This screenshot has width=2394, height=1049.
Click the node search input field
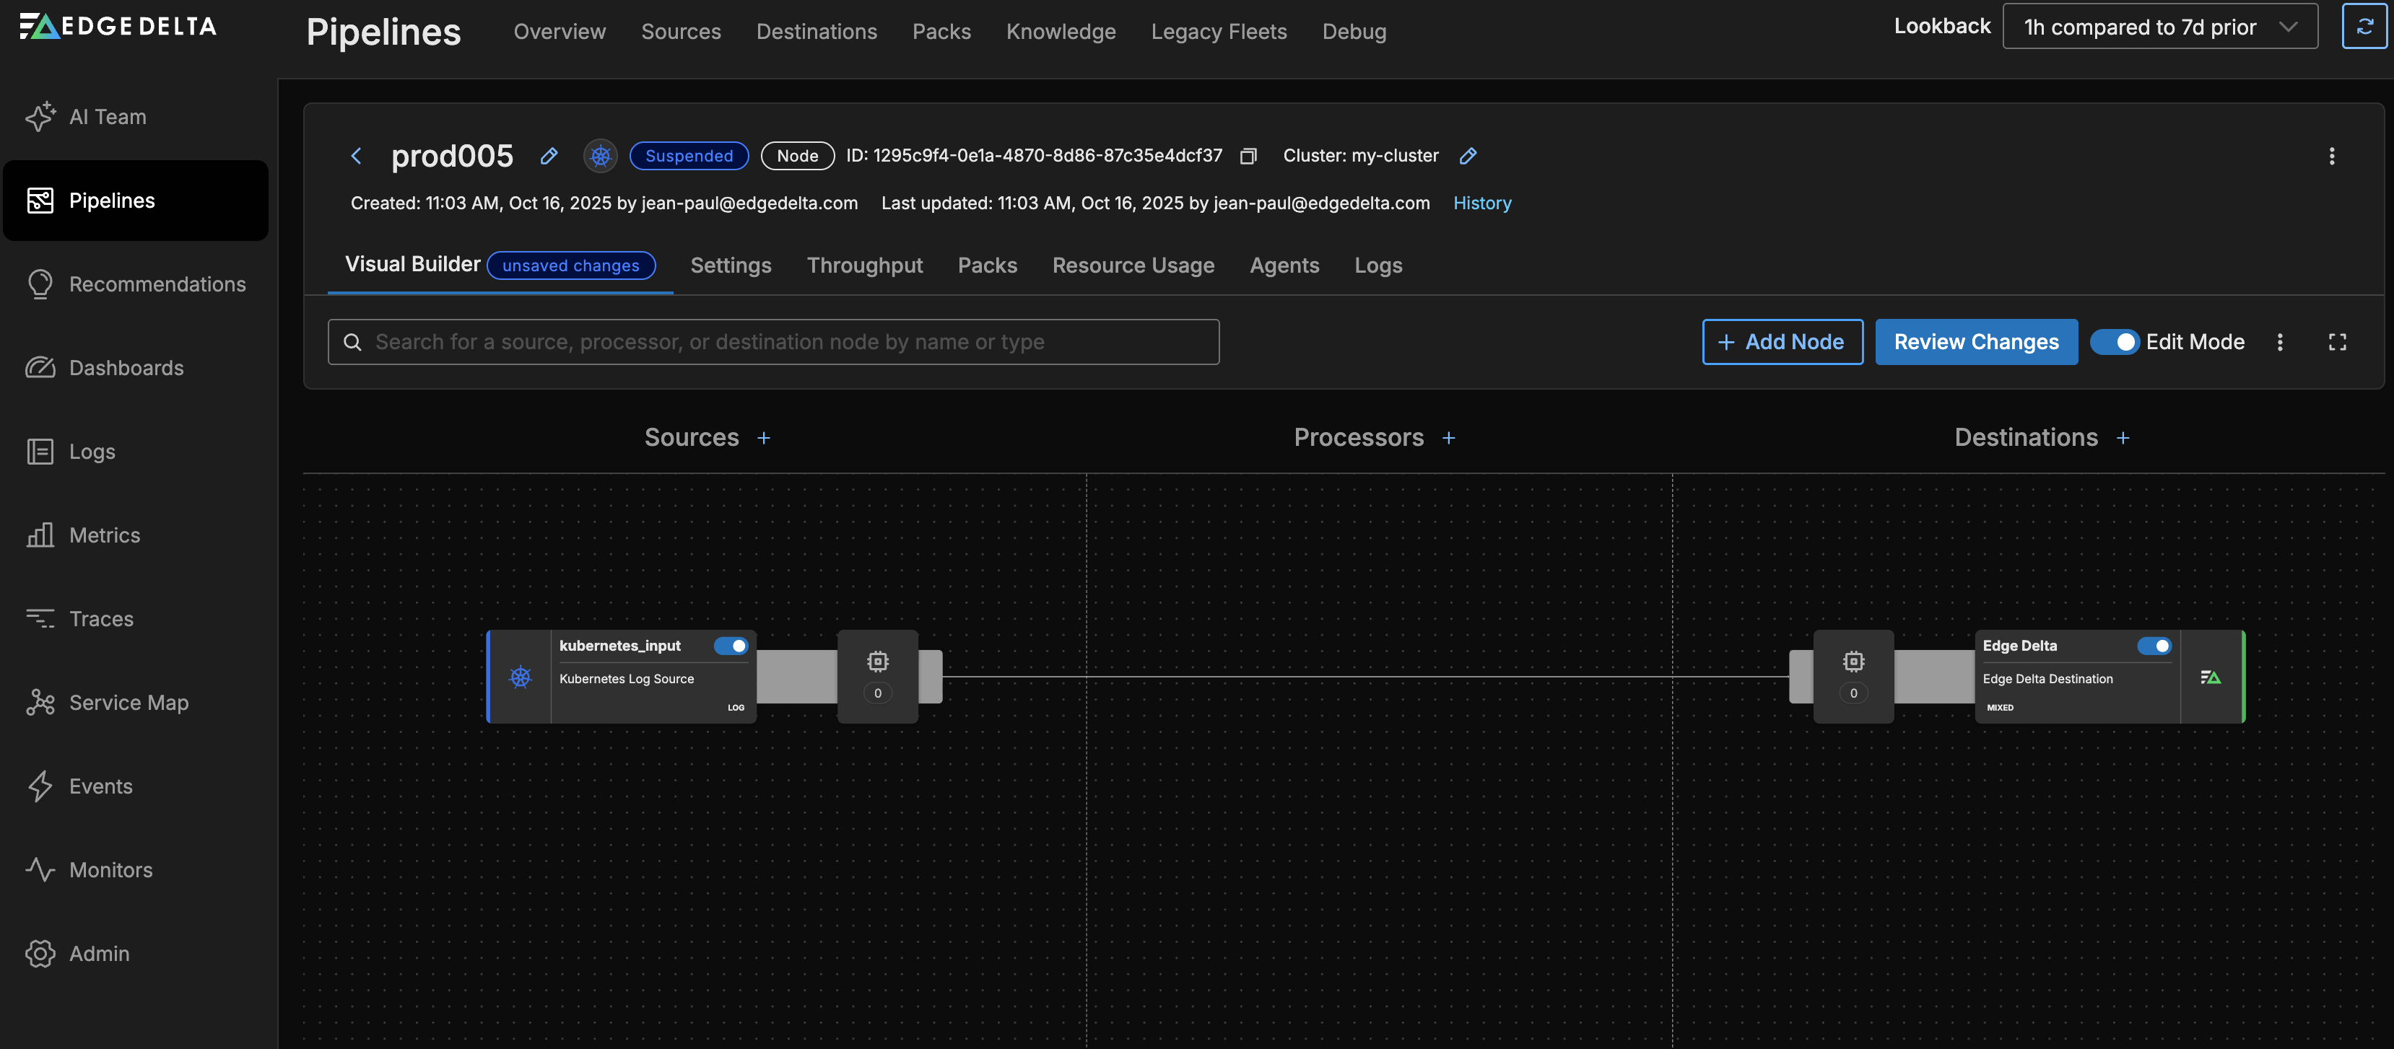point(773,343)
